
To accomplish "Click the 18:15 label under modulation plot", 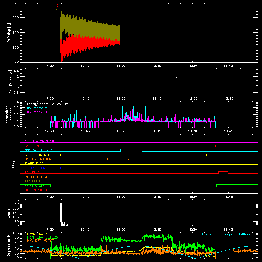I will [x=157, y=131].
